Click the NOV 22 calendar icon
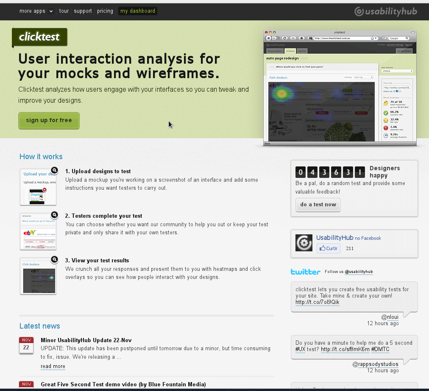Viewport: 429px width, 391px height. click(x=26, y=345)
